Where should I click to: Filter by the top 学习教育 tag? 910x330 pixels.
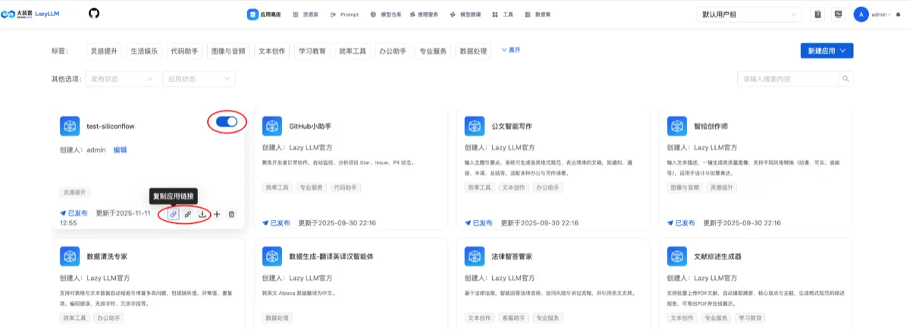coord(312,51)
